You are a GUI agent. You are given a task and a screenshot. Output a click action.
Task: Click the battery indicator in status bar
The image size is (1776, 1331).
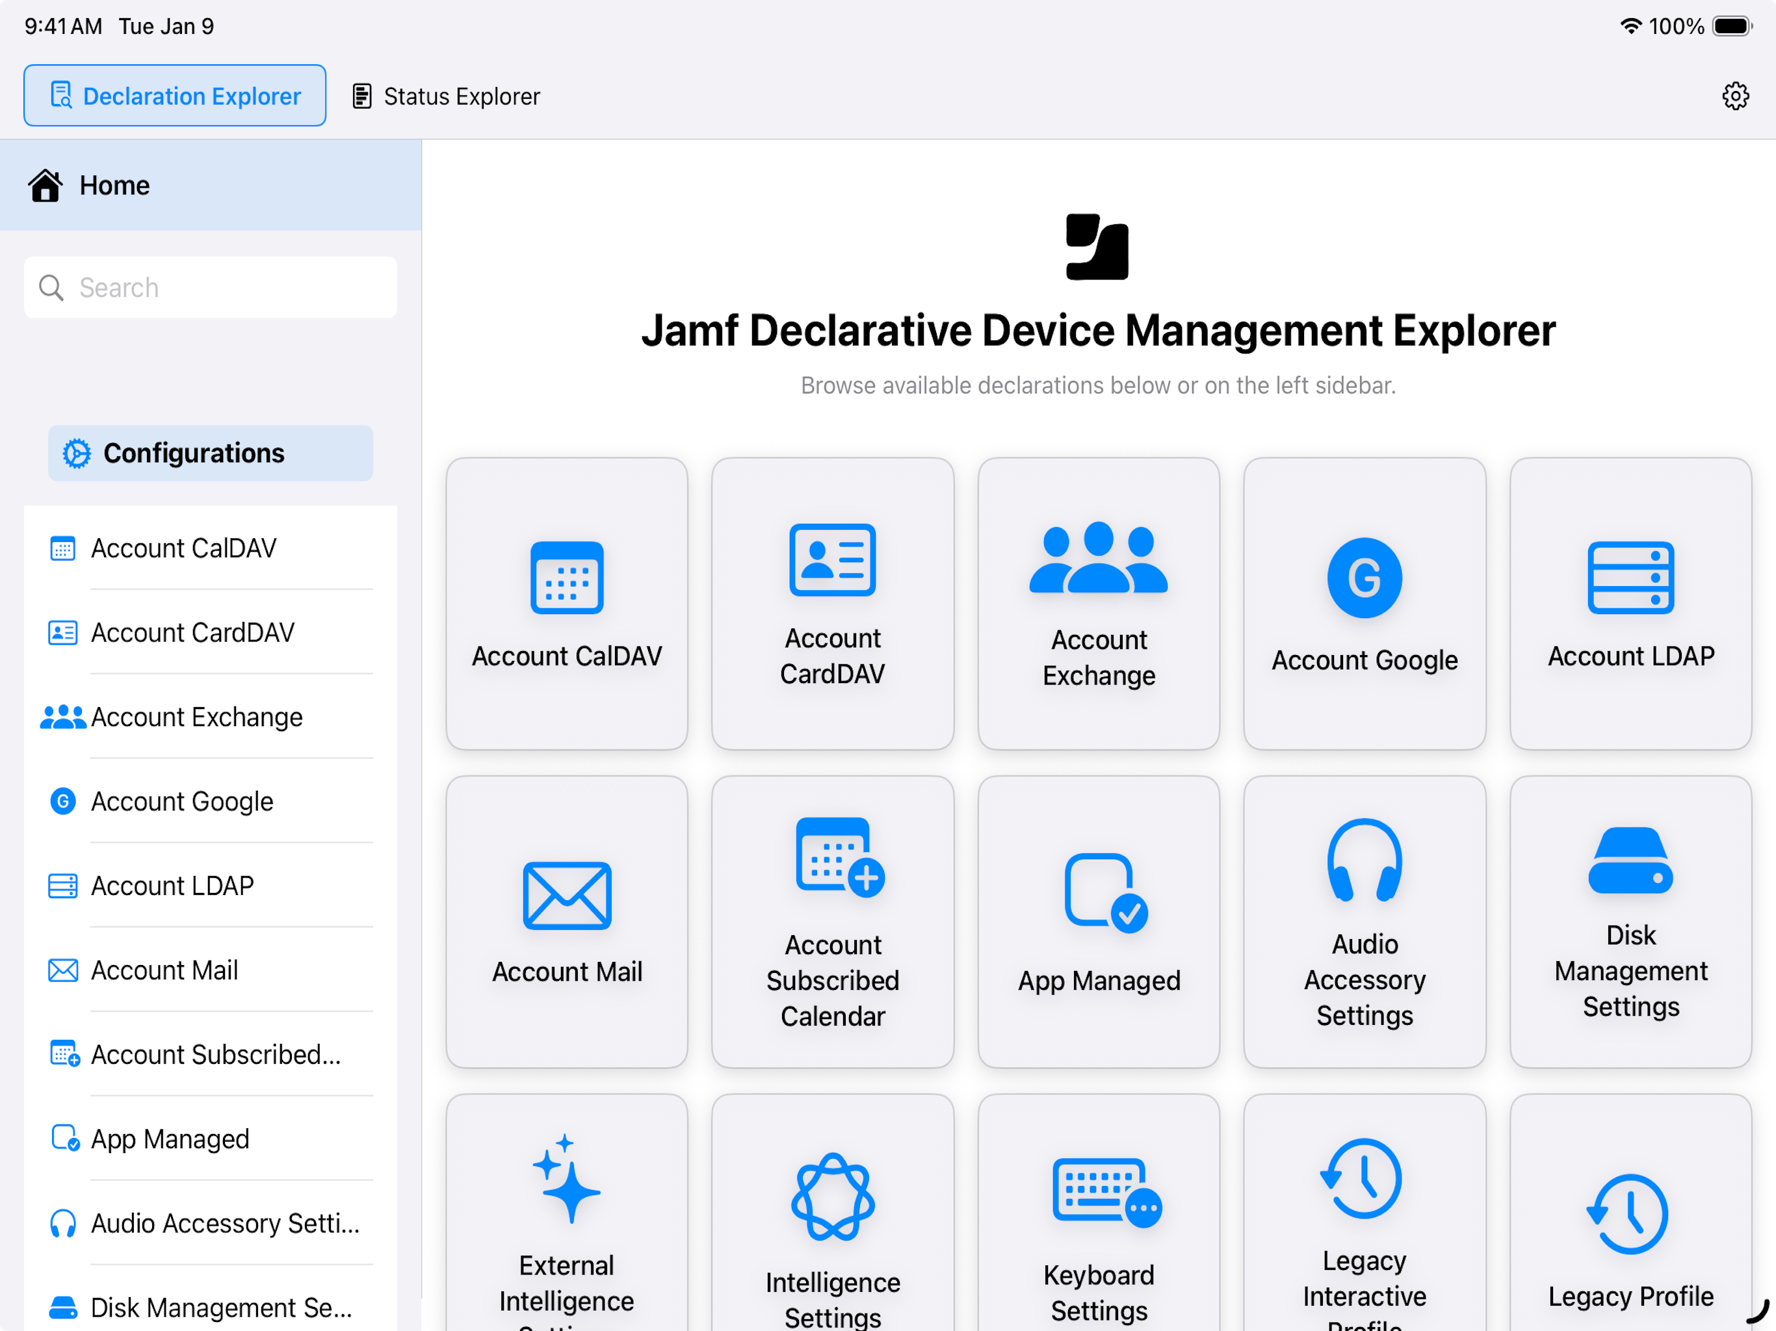1732,26
